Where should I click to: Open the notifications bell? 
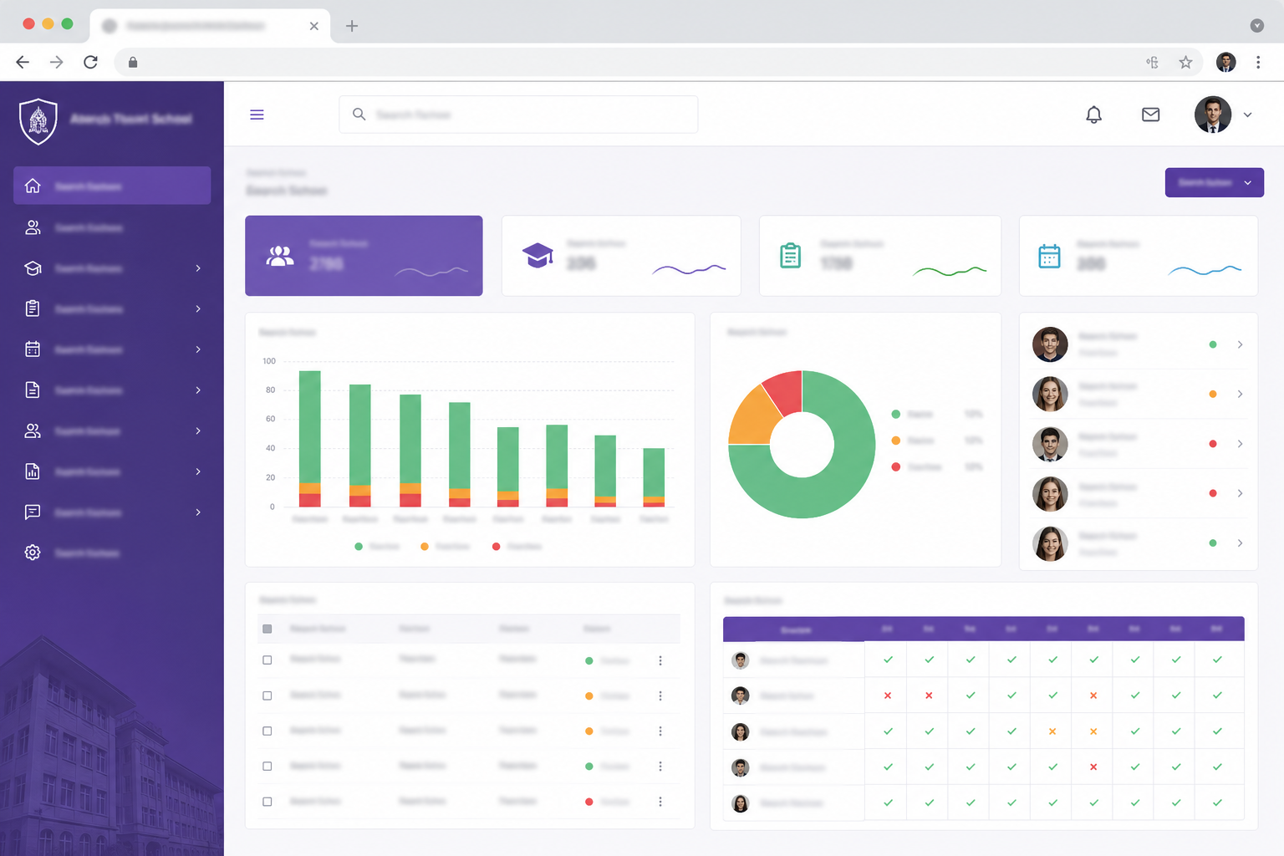tap(1093, 115)
